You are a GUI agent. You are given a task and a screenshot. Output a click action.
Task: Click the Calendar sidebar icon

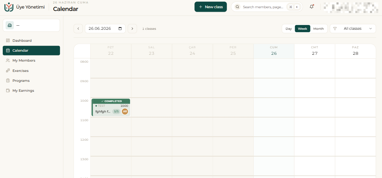point(8,51)
